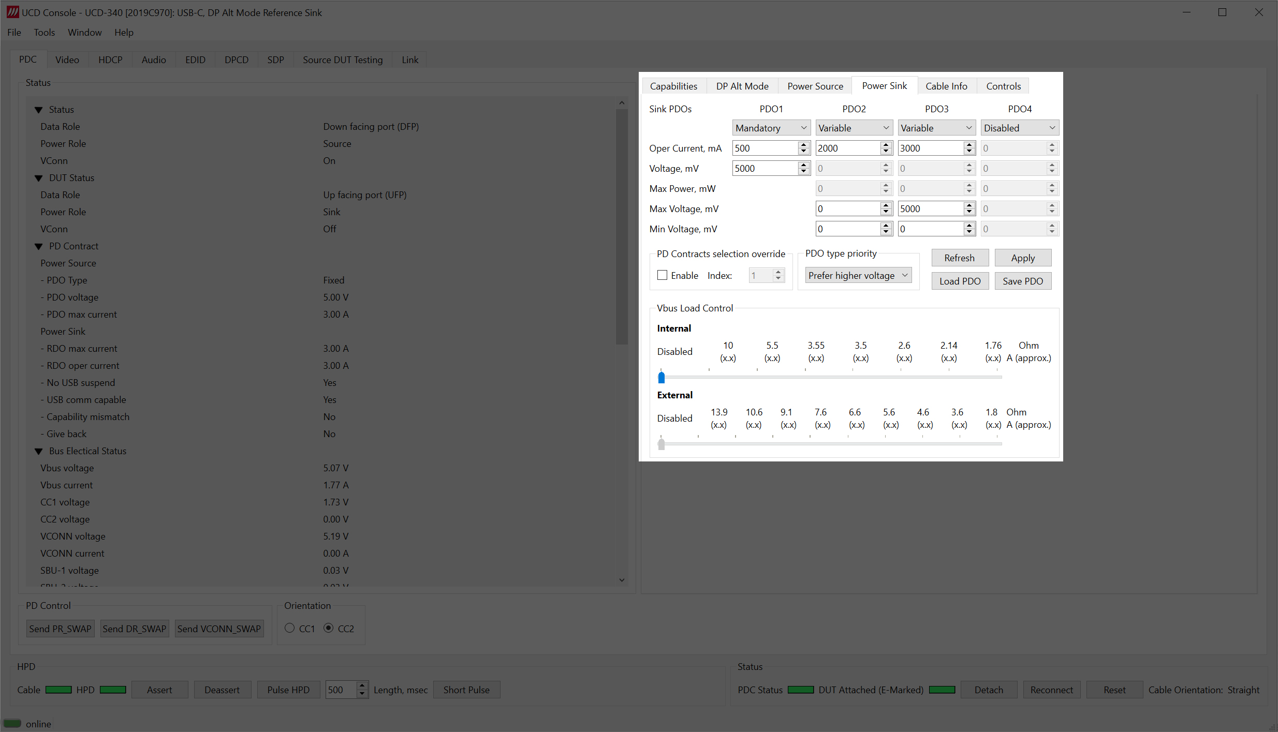The width and height of the screenshot is (1278, 732).
Task: Switch to the Link tab
Action: [410, 59]
